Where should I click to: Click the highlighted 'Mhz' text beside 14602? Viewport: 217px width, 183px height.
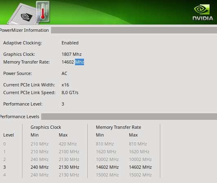click(x=80, y=62)
